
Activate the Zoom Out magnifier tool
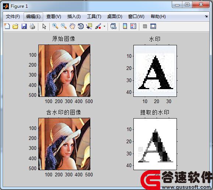click(64, 26)
